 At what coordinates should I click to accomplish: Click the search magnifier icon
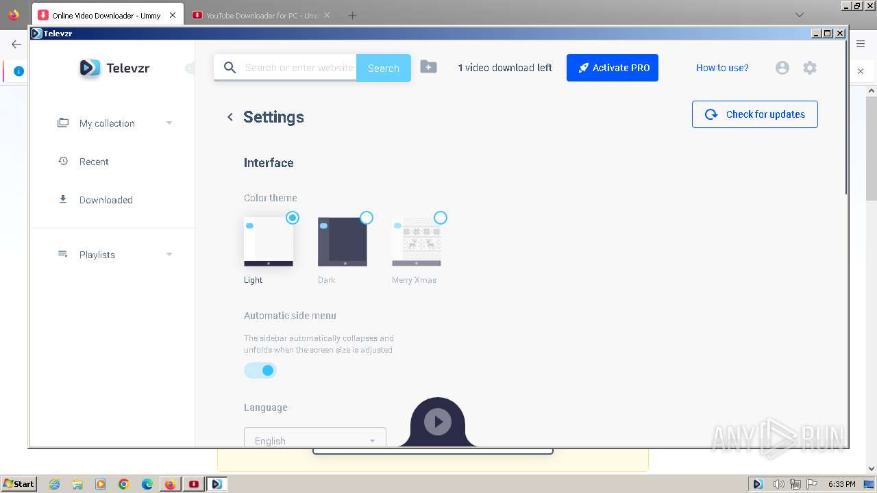point(231,68)
